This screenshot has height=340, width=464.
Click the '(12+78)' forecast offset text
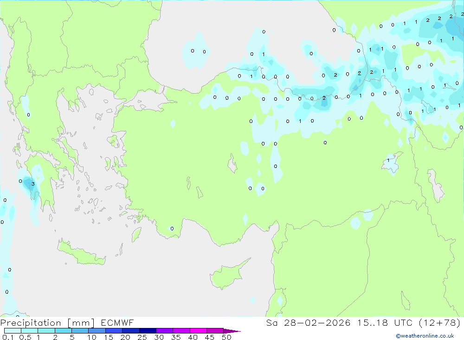(440, 322)
